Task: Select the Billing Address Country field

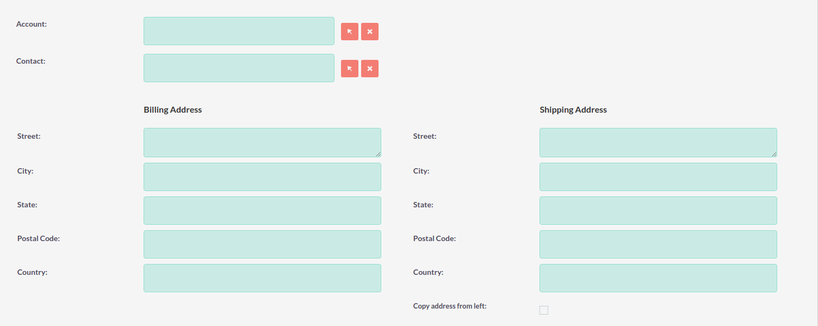Action: click(262, 278)
